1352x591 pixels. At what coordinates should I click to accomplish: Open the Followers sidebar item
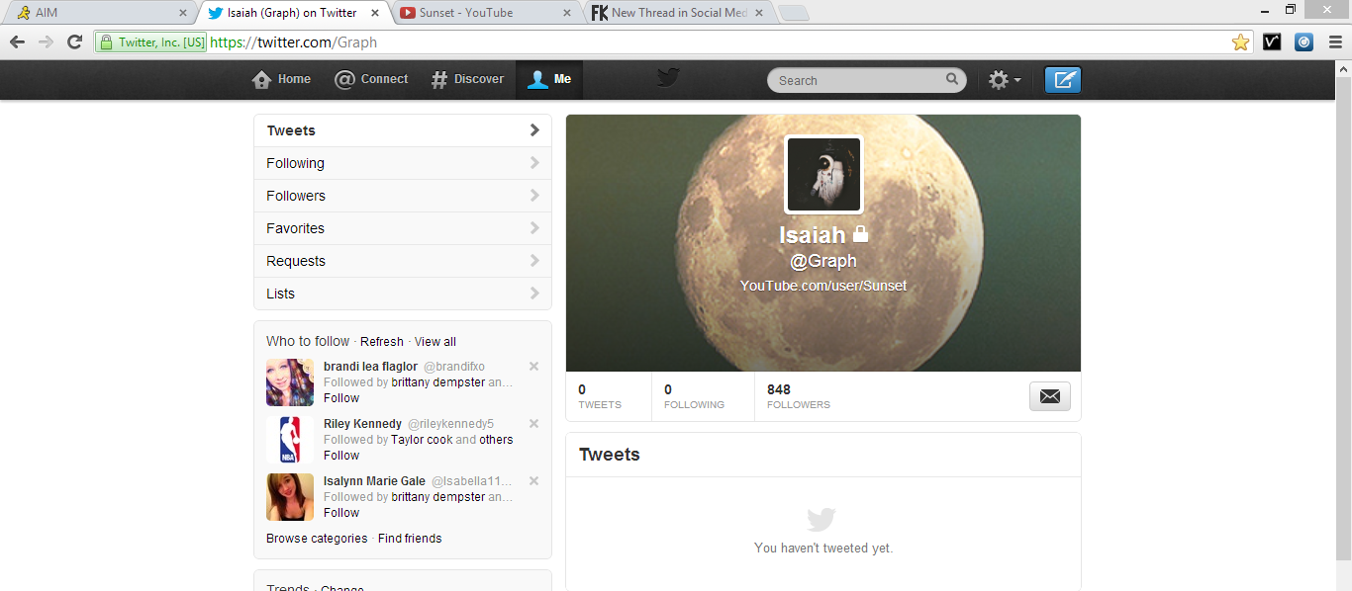(x=403, y=196)
